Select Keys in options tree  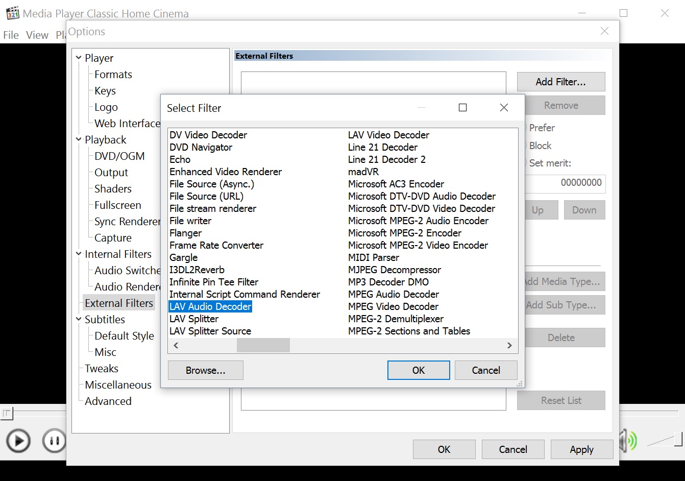pyautogui.click(x=105, y=90)
